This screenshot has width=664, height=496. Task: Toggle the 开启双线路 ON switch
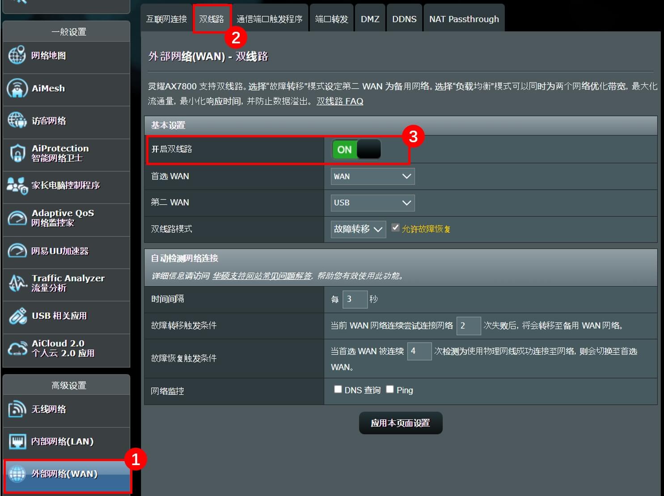[x=356, y=149]
